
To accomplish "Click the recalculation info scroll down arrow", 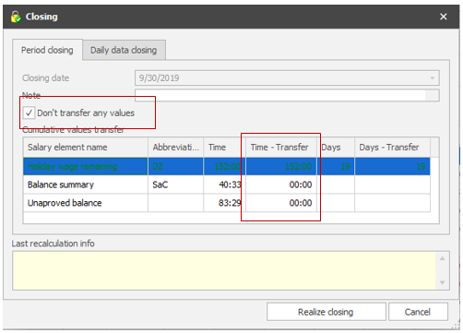I will point(443,282).
